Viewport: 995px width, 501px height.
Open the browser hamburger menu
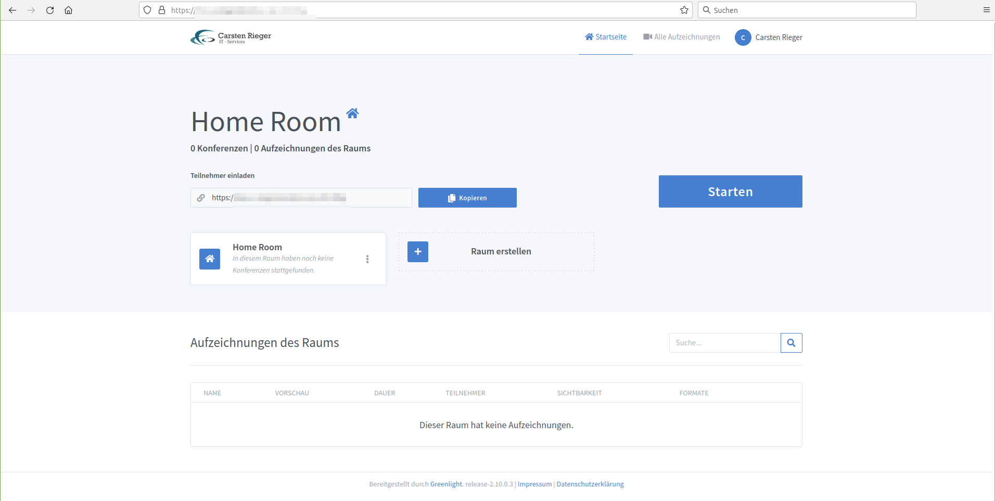coord(986,10)
